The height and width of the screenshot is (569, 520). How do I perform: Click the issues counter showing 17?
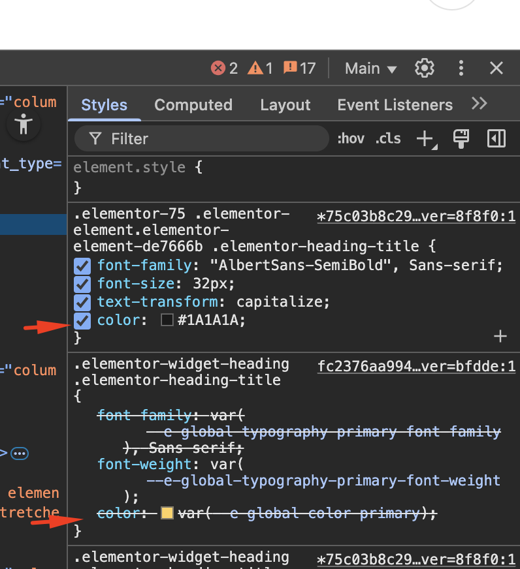[x=299, y=68]
